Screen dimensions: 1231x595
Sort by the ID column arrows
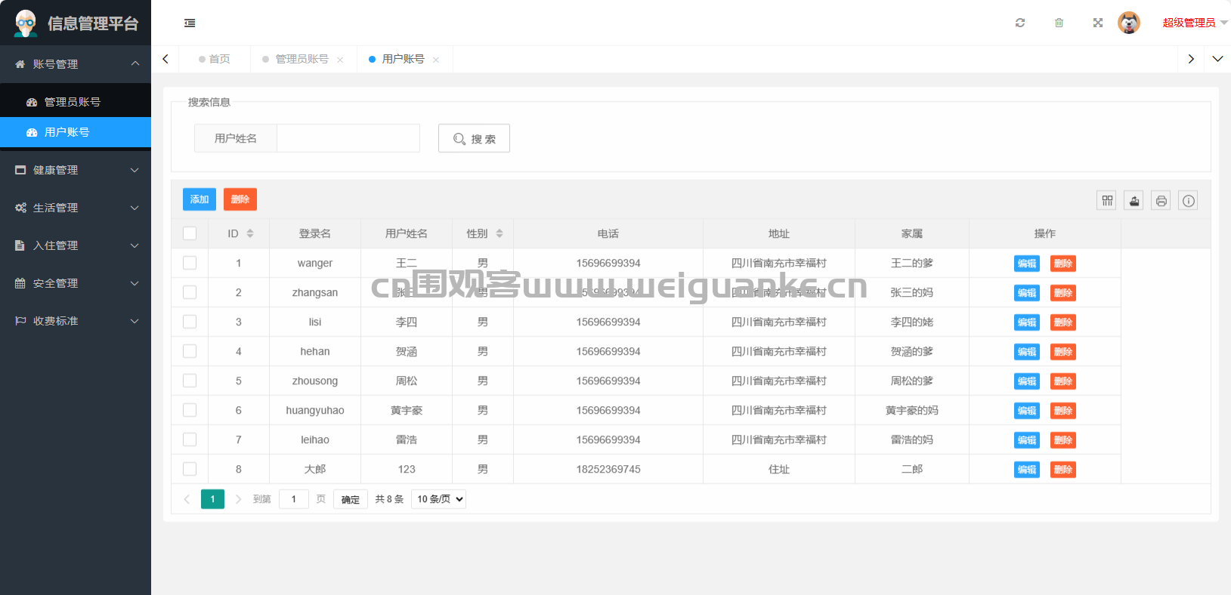(x=250, y=233)
